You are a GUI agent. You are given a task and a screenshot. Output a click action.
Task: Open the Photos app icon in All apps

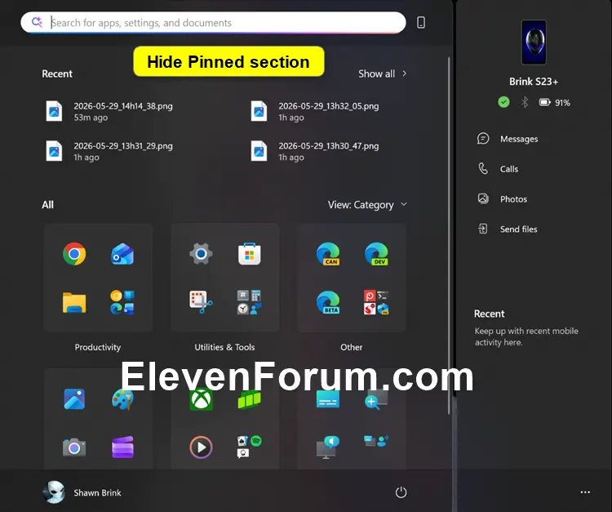(74, 398)
